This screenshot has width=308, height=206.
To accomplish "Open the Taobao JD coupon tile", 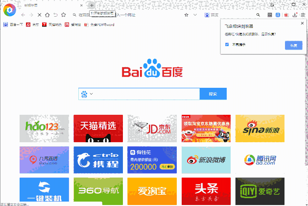I will click(206, 129).
